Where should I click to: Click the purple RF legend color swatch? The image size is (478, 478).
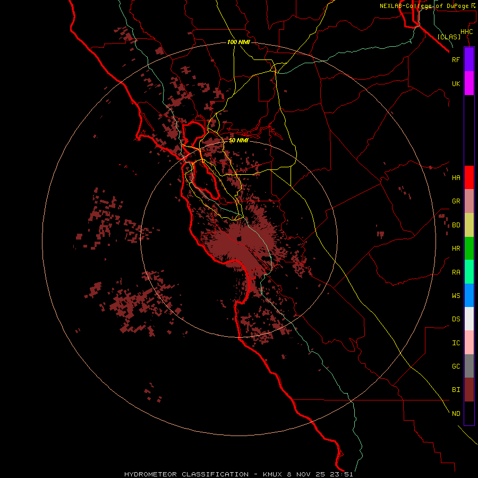(x=469, y=59)
